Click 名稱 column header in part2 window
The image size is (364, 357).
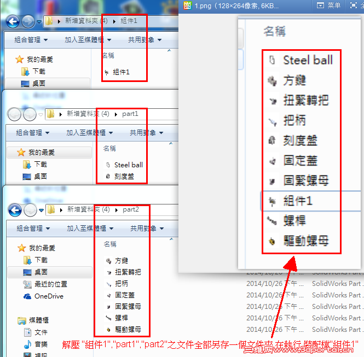point(110,244)
